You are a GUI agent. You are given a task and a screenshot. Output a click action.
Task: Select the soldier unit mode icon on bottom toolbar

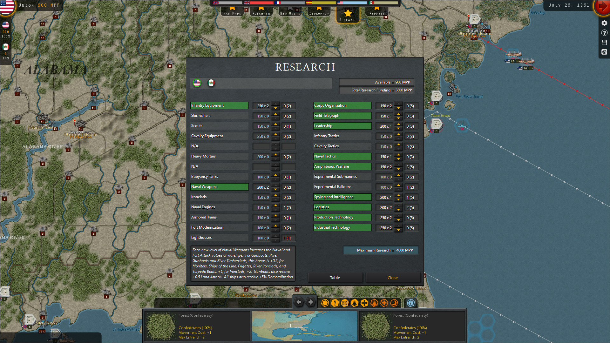point(335,303)
